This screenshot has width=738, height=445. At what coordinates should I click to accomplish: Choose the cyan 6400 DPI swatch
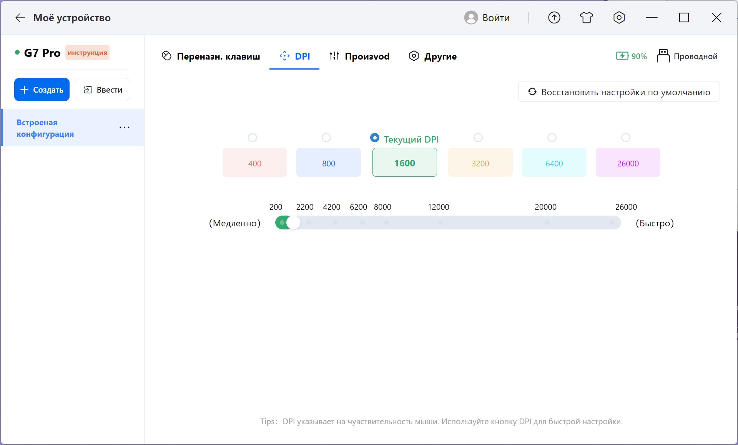tap(554, 163)
